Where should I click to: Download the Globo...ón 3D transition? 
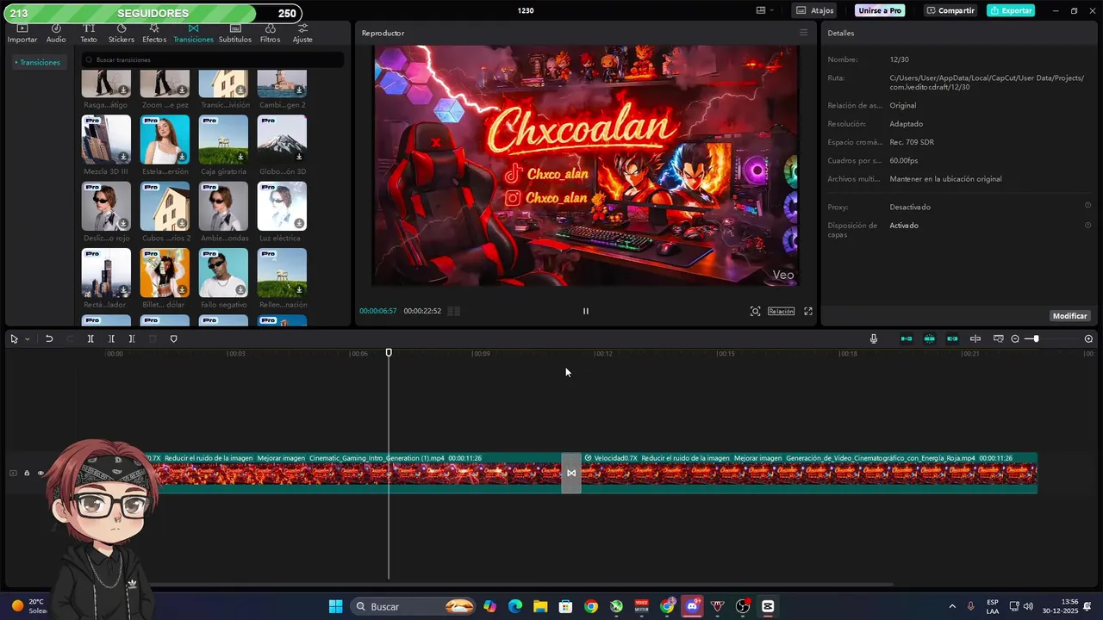(299, 157)
